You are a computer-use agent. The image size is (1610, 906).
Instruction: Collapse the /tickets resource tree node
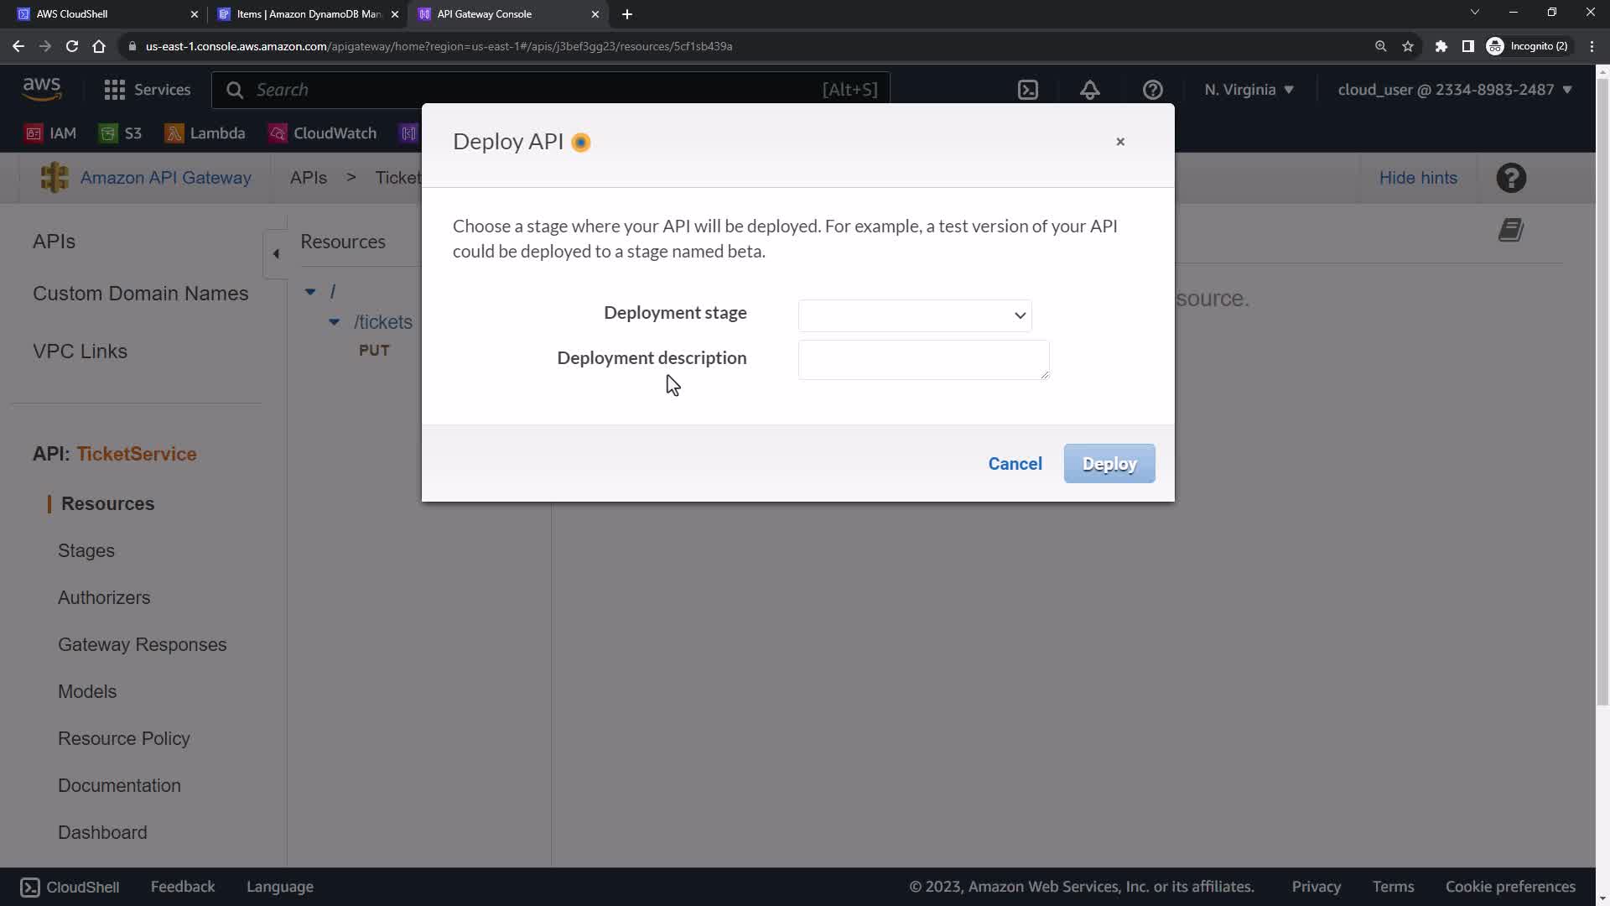[335, 322]
